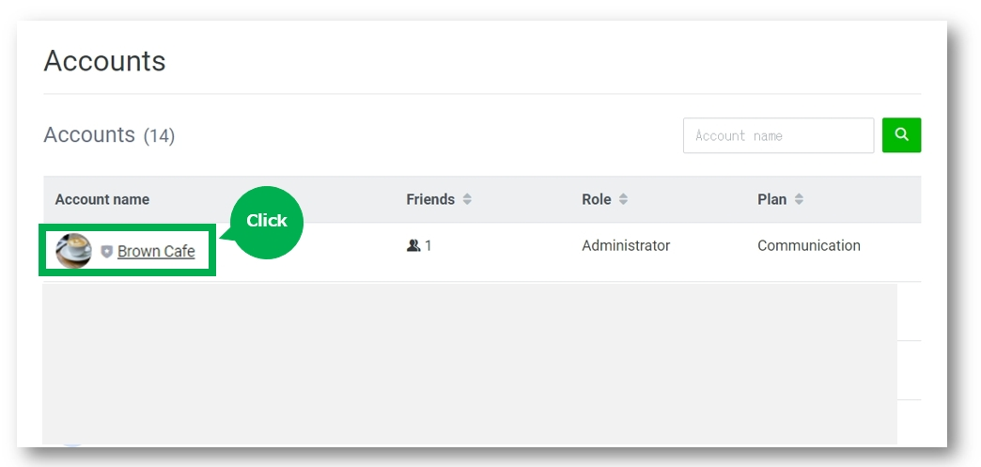Sort Friends ascending with the up arrow
981x467 pixels.
467,195
